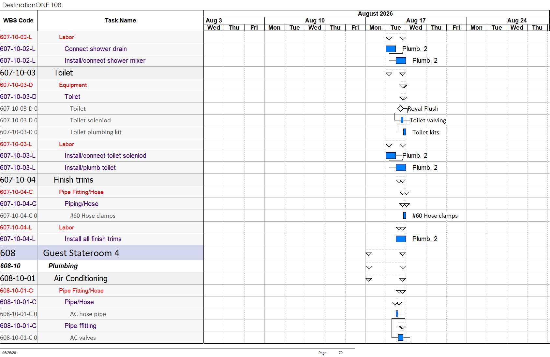This screenshot has width=550, height=357.
Task: Click the 608-10-01-C Pipe Fitting/Hose row
Action: coord(102,291)
